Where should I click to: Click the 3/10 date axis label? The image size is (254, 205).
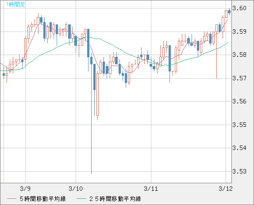coord(76,189)
